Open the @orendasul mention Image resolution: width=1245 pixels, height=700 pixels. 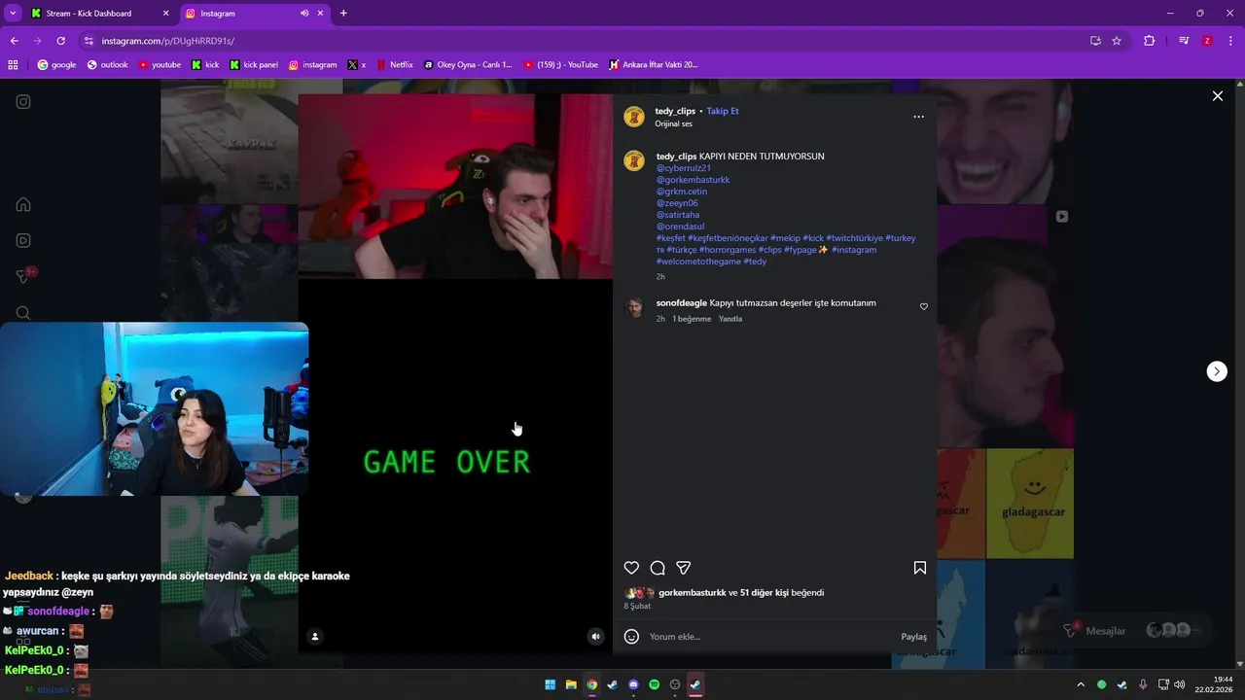680,227
